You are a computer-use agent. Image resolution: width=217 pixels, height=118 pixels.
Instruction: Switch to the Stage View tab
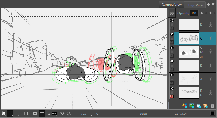[x=195, y=5]
